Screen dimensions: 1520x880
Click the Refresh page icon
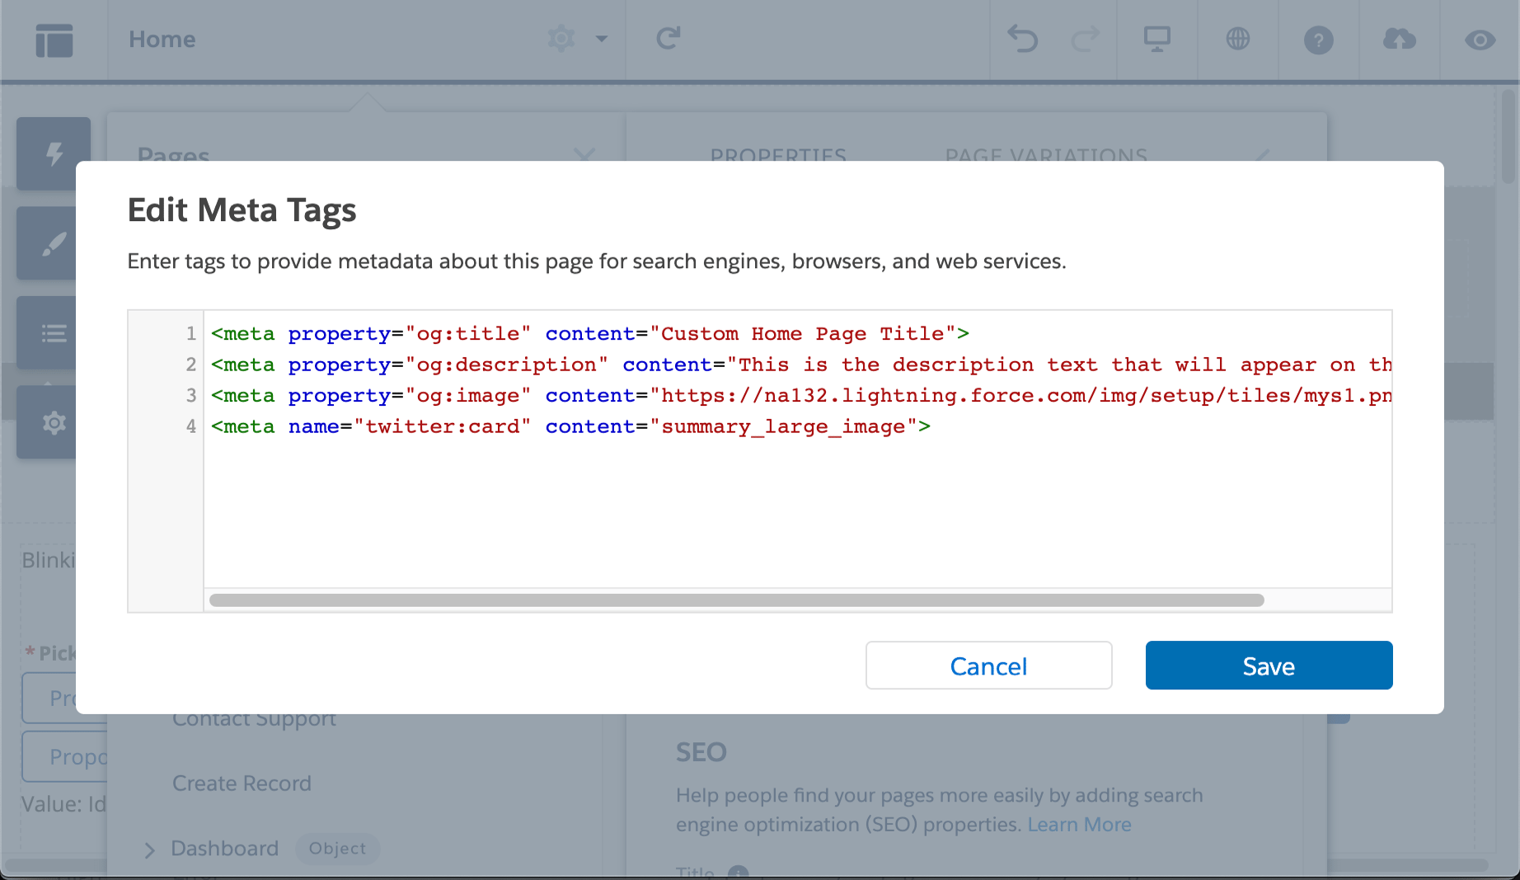point(668,39)
